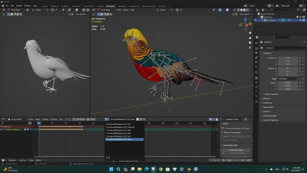Viewport: 307px width, 173px height.
Task: Open the Action Editor mode dropdown
Action: (18, 119)
